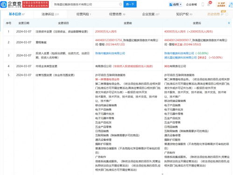This screenshot has height=175, width=233.
Task: Switch to the 经营信息 tab
Action: pos(117,14)
